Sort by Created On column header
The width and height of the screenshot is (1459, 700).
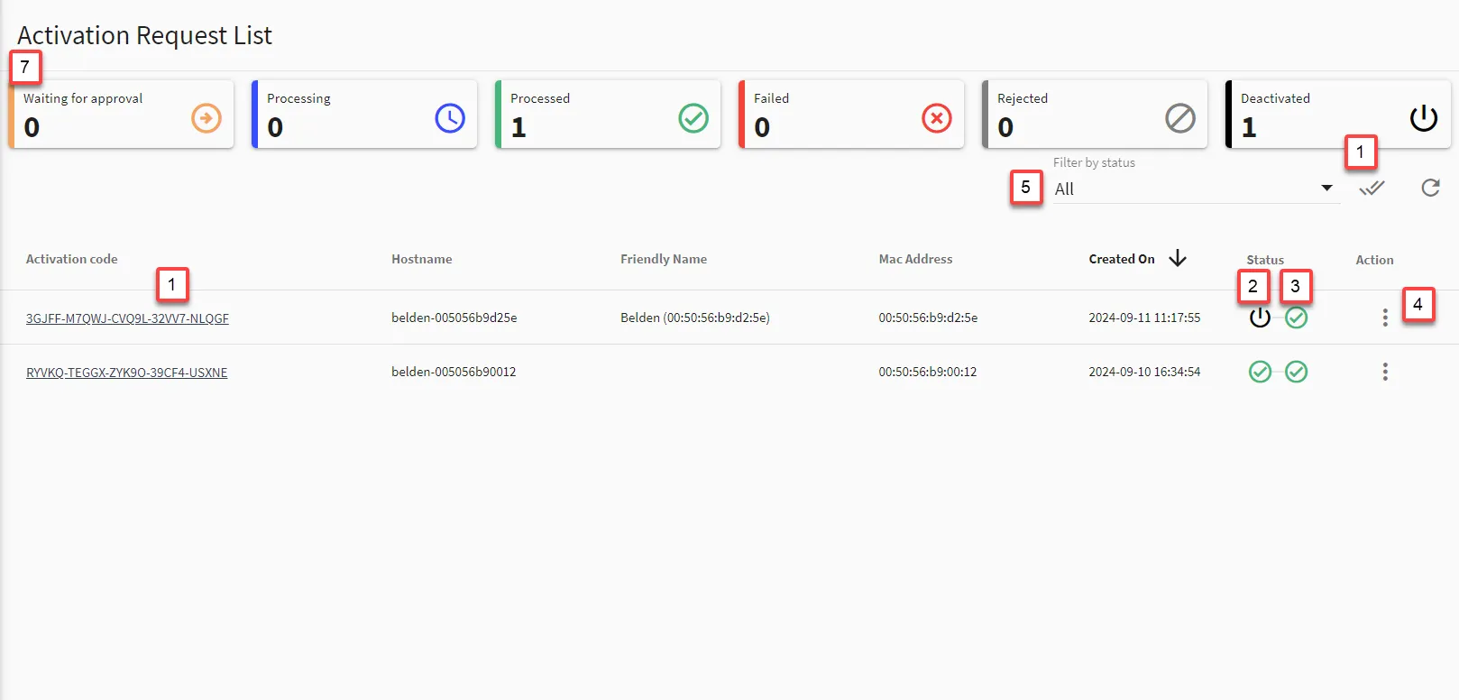(1122, 259)
